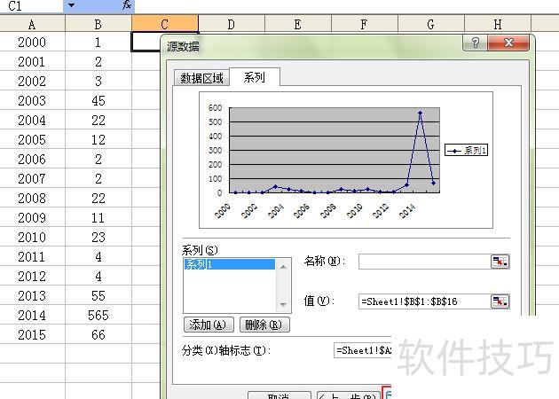Click into the 分类(X)轴标志 input field
Screen dimensions: 559x399
point(363,350)
